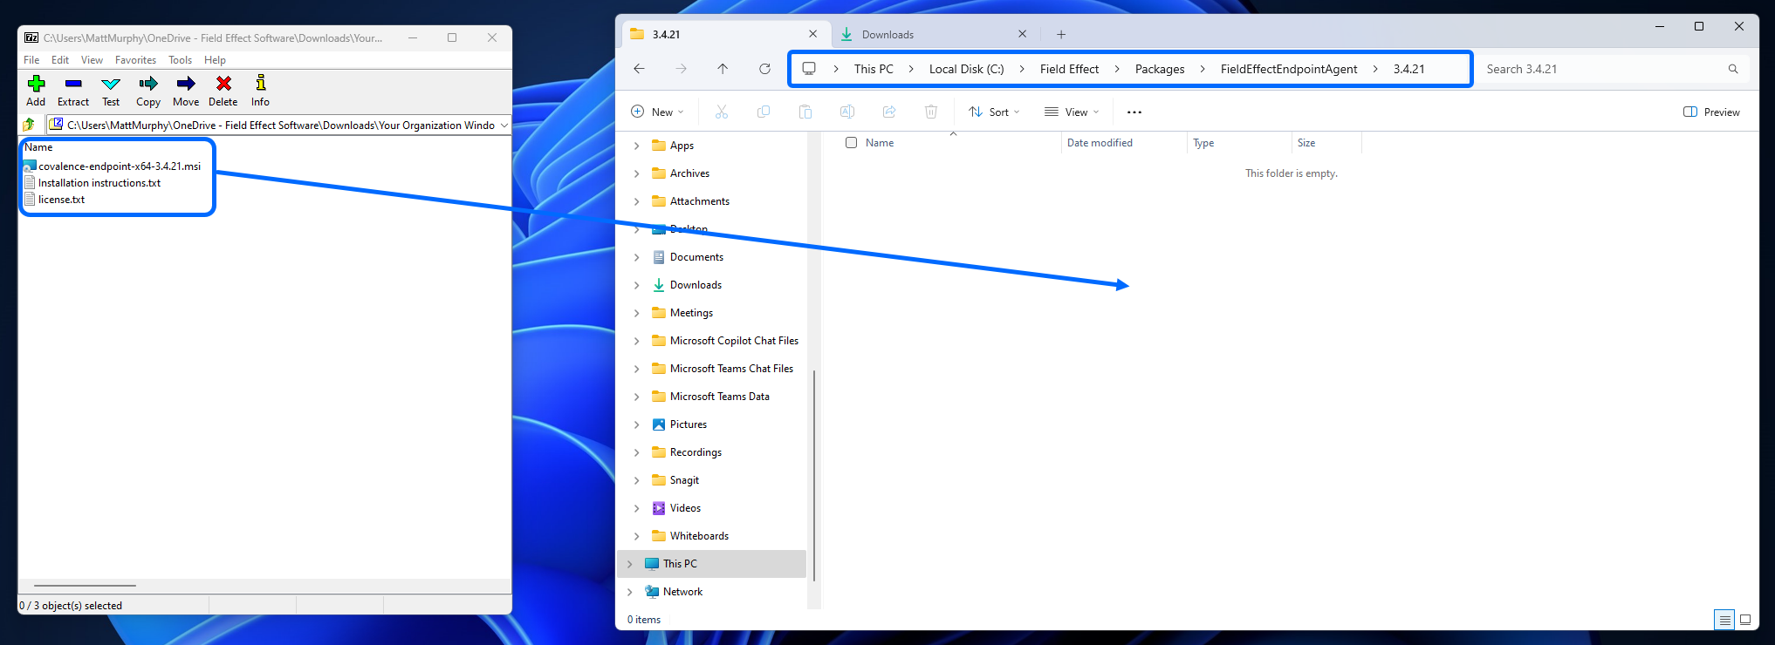This screenshot has height=645, width=1775.
Task: Click the Cut icon in Explorer toolbar
Action: click(x=721, y=112)
